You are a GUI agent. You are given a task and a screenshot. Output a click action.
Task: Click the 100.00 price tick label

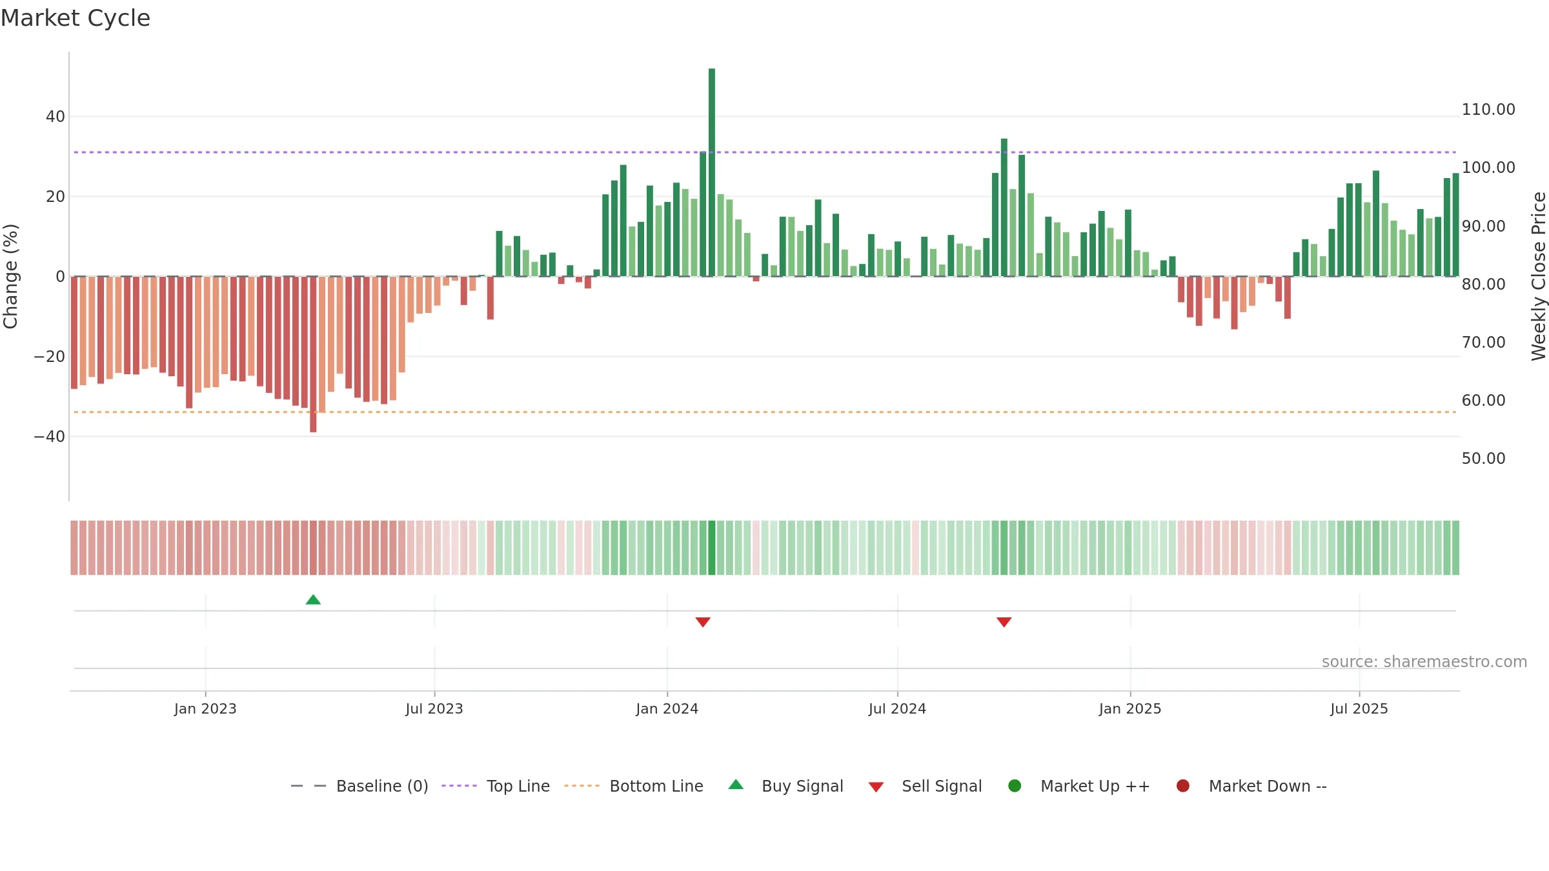pos(1488,168)
